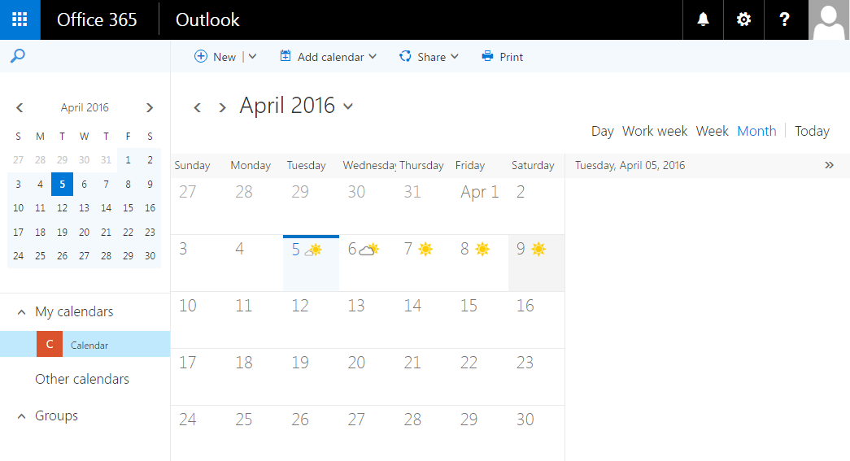Select April 20 cell in month grid

pos(368,376)
